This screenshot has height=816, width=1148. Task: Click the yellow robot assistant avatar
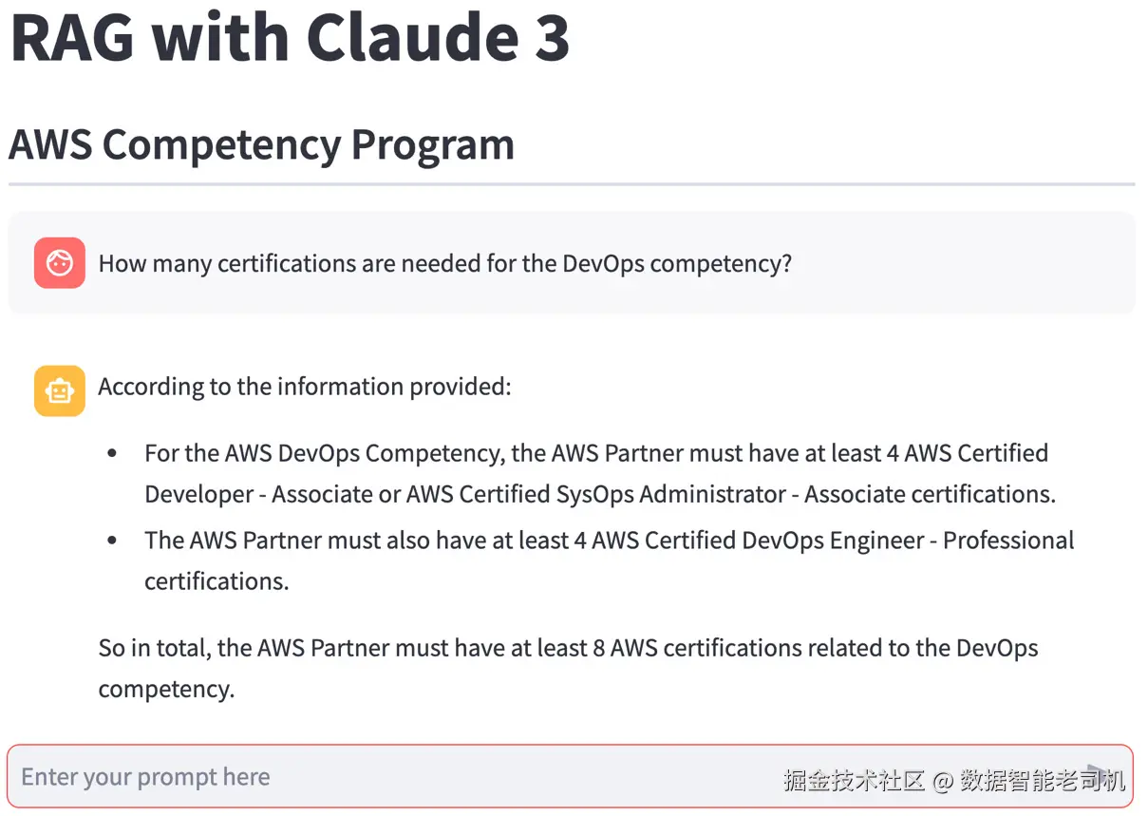pos(60,390)
